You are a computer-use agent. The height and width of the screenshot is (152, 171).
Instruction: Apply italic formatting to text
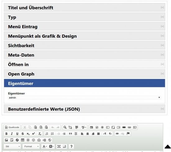[x=12, y=134]
